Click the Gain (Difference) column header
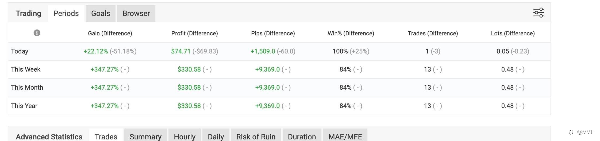The height and width of the screenshot is (141, 600). tap(110, 33)
